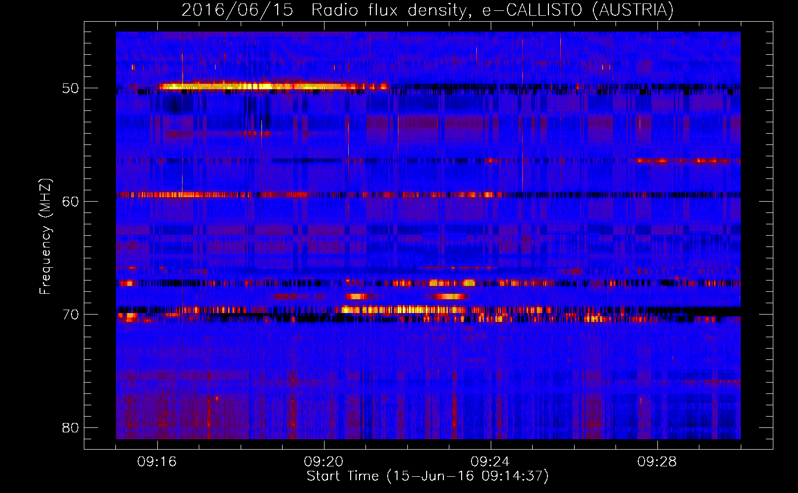Click the 70 frequency tick label
This screenshot has width=798, height=493.
click(71, 315)
